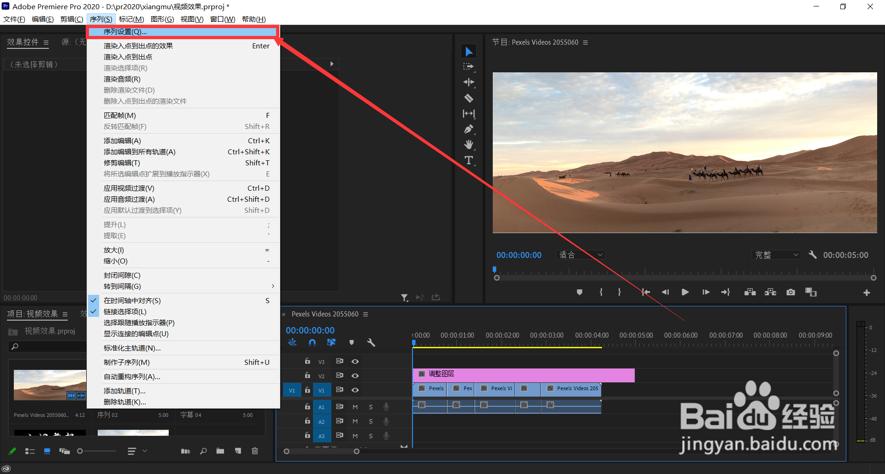
Task: Export a frame with the camera icon
Action: tap(791, 292)
